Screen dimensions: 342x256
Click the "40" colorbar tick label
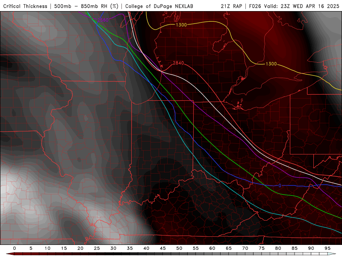[146, 248]
